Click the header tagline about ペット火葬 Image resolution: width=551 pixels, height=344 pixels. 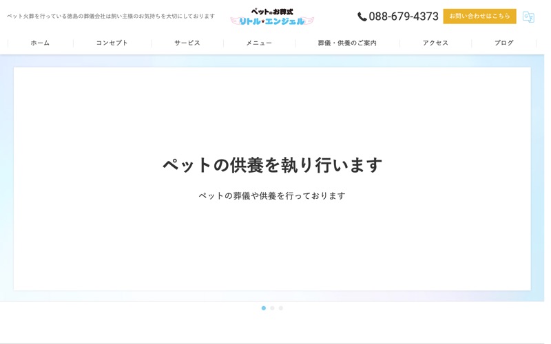111,16
